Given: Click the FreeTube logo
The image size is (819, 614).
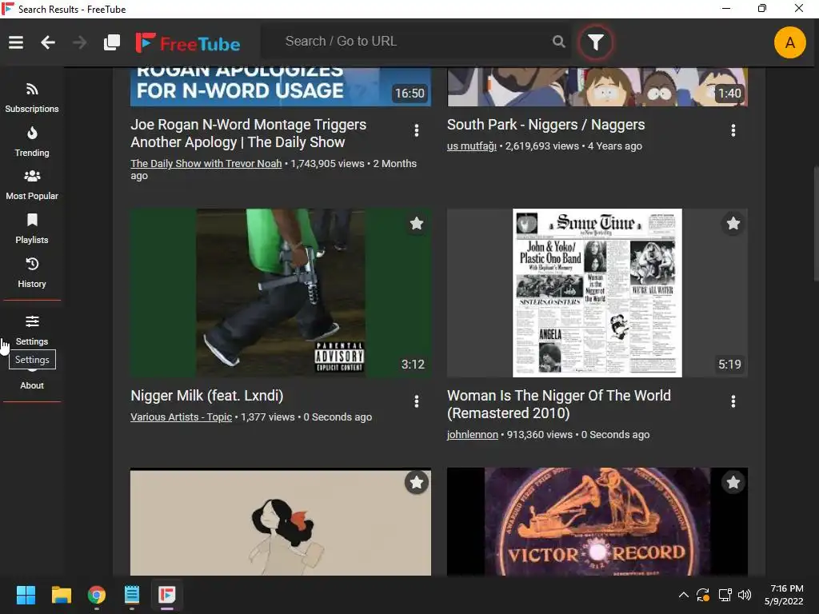Looking at the screenshot, I should tap(187, 43).
